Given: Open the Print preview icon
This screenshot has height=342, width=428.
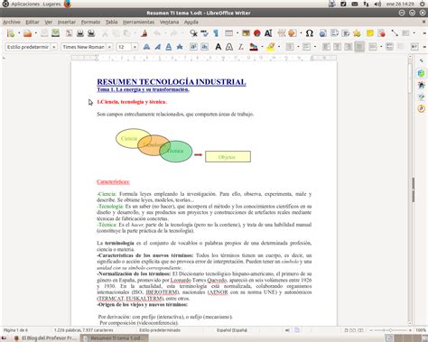Looking at the screenshot, I should 91,33.
